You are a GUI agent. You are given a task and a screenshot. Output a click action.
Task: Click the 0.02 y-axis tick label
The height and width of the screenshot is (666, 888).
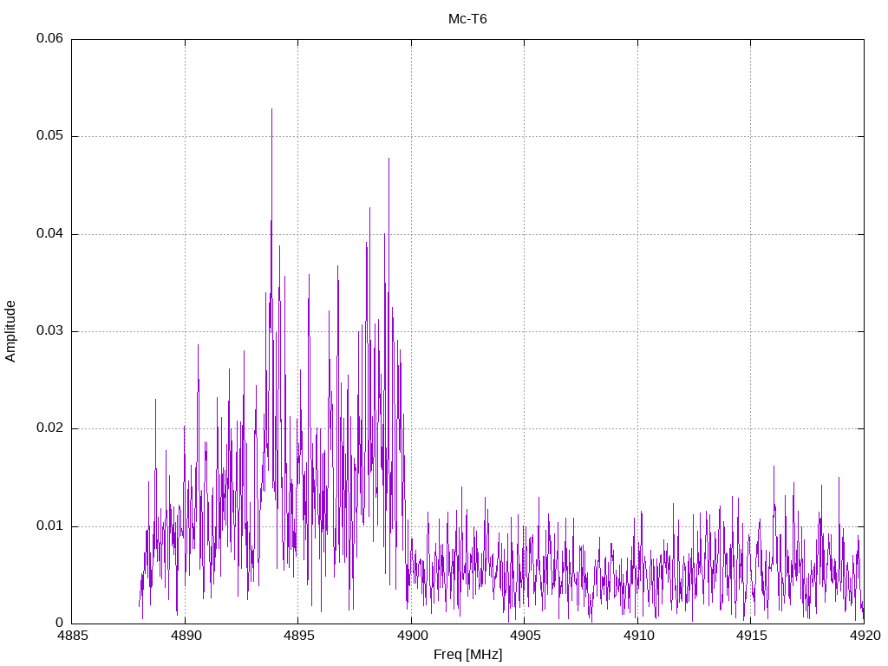pos(49,428)
